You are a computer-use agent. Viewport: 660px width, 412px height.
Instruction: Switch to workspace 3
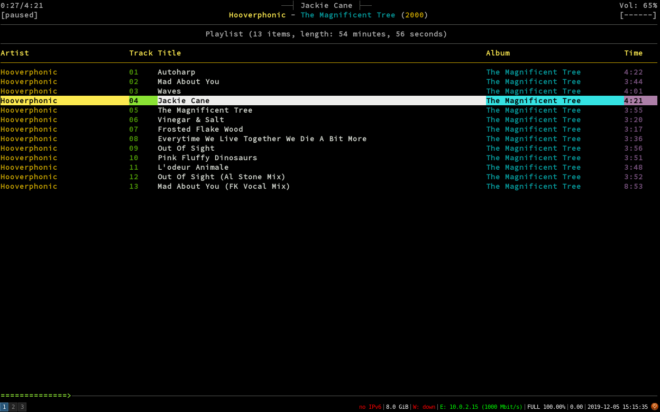(22, 407)
